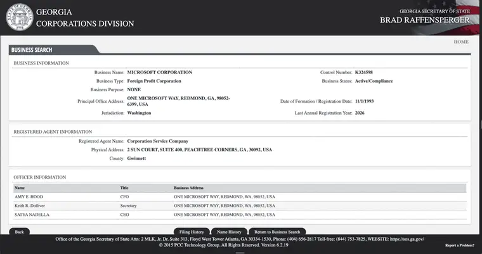Click the jurisdiction value Washington
Screen dimensions: 482x254
tap(139, 113)
